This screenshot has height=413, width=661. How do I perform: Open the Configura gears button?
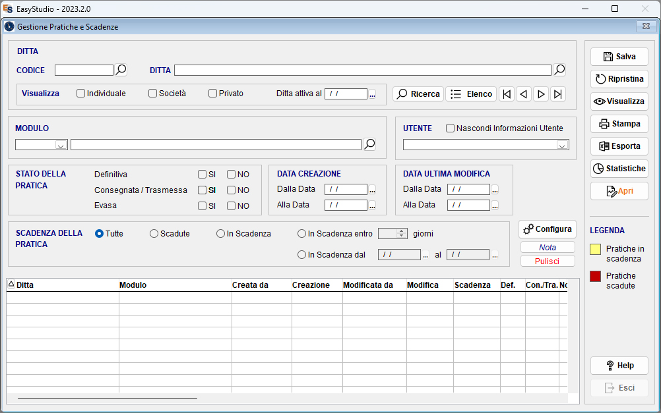click(x=547, y=229)
